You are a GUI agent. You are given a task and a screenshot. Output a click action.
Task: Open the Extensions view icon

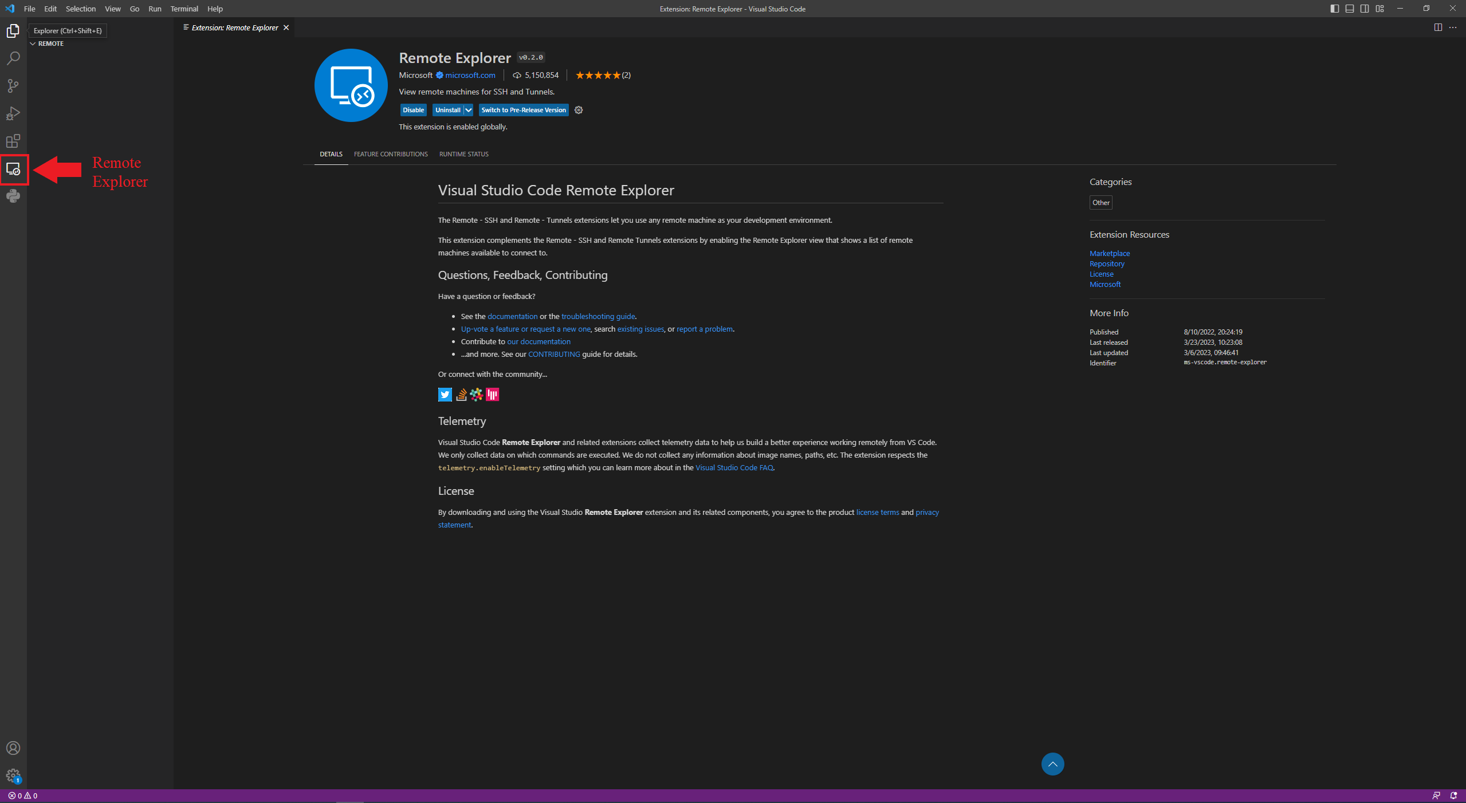click(x=13, y=141)
